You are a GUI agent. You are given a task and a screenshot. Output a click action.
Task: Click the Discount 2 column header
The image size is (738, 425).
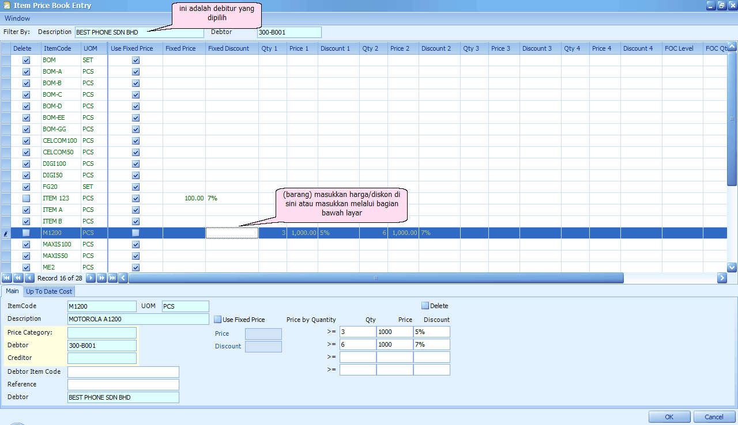(439, 48)
